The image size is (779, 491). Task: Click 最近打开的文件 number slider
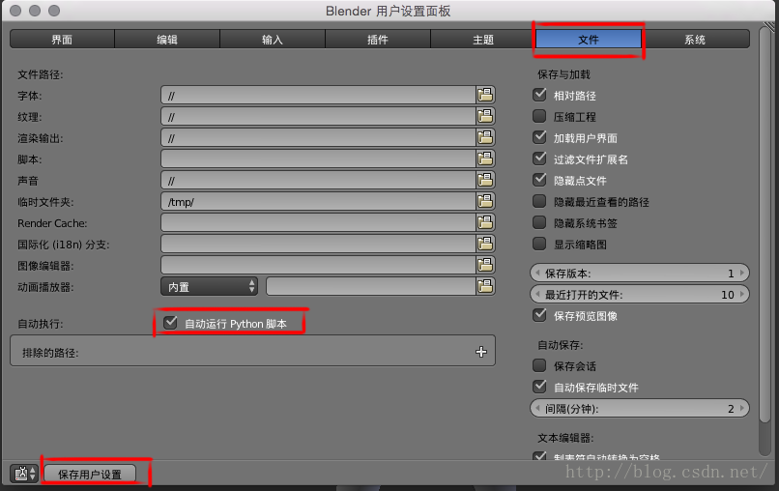(640, 294)
